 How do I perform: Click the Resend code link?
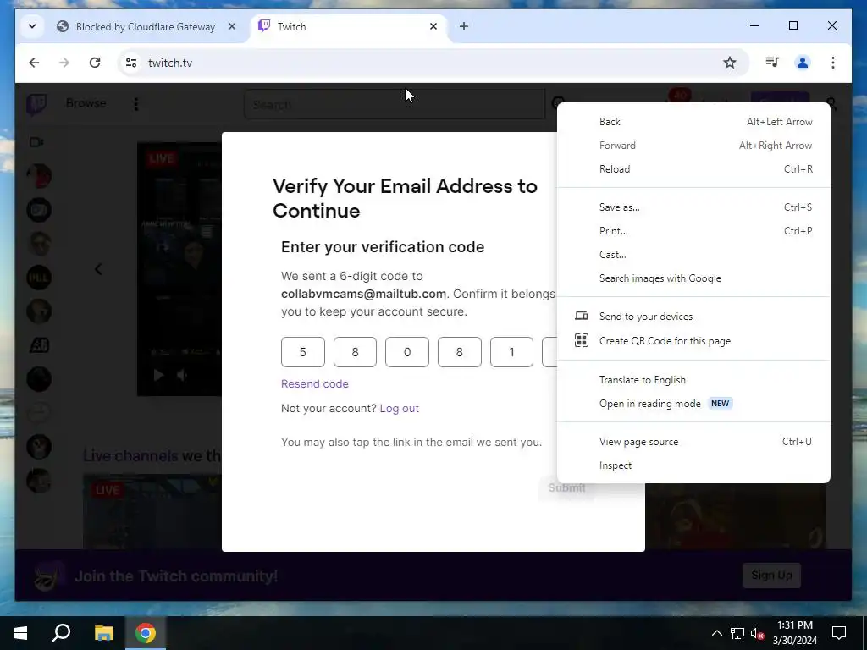pos(315,383)
